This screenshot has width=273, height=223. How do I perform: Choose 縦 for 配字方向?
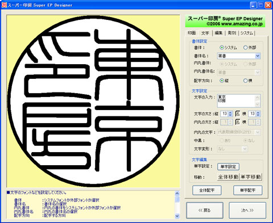(x=222, y=81)
